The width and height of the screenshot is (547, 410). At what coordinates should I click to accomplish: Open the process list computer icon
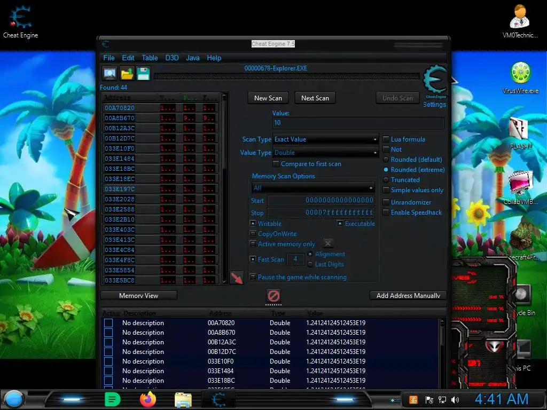tap(110, 74)
